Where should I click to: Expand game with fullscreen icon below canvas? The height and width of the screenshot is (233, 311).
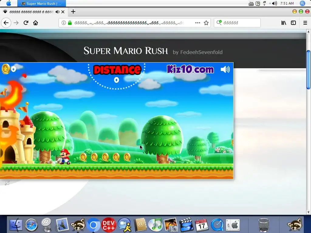[x=7, y=183]
